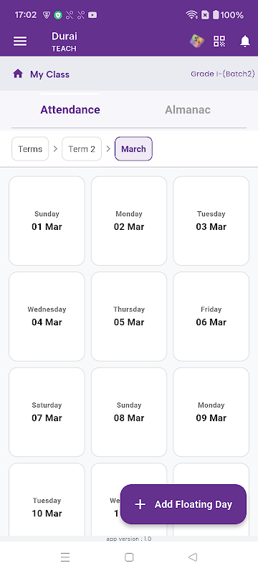Open the Grade I-(Batch2) class selector
The width and height of the screenshot is (258, 573).
223,74
